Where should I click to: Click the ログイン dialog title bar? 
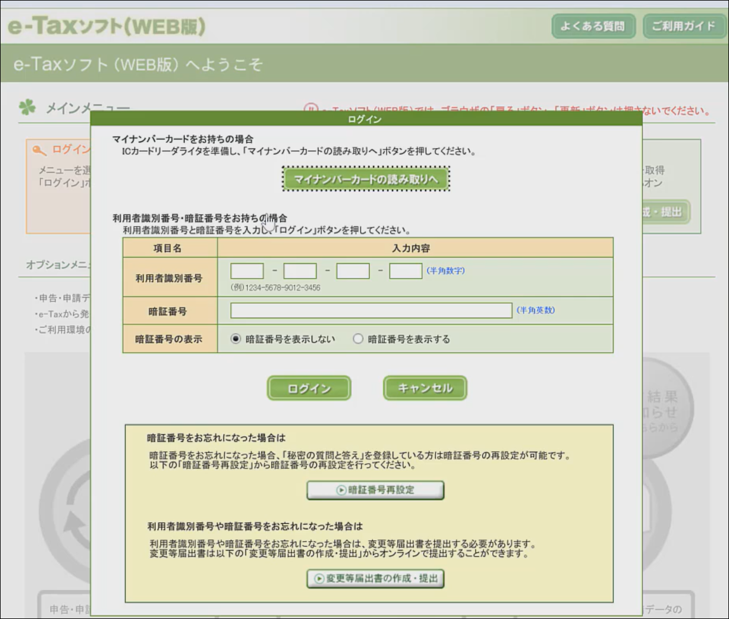[366, 119]
